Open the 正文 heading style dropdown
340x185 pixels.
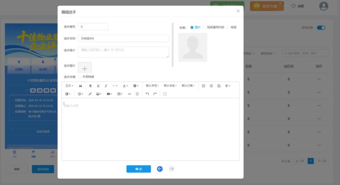point(69,86)
